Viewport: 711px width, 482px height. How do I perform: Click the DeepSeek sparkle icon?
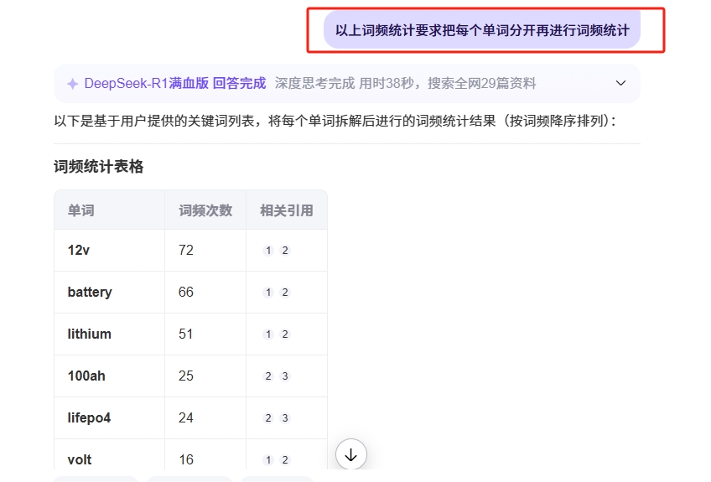pos(73,84)
